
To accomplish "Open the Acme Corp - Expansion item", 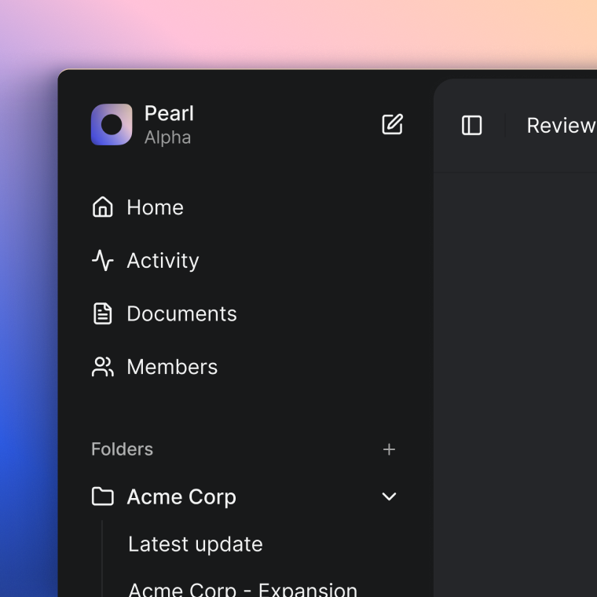I will pos(243,588).
